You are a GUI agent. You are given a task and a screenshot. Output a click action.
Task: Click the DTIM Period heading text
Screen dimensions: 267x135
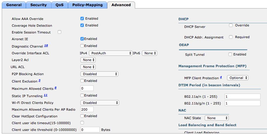click(x=209, y=85)
